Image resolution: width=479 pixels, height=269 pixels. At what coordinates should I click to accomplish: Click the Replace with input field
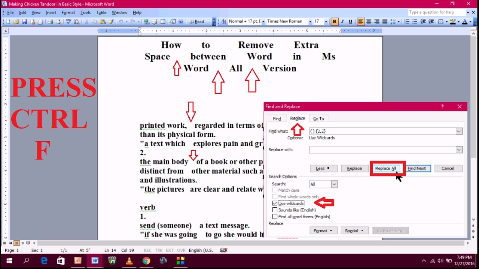click(382, 150)
